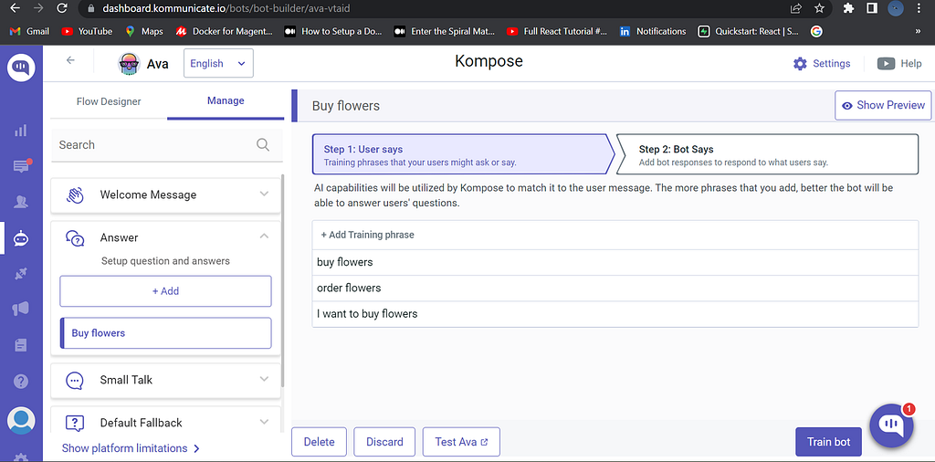Image resolution: width=935 pixels, height=462 pixels.
Task: Open the Kommunicate logo home icon
Action: click(x=21, y=68)
